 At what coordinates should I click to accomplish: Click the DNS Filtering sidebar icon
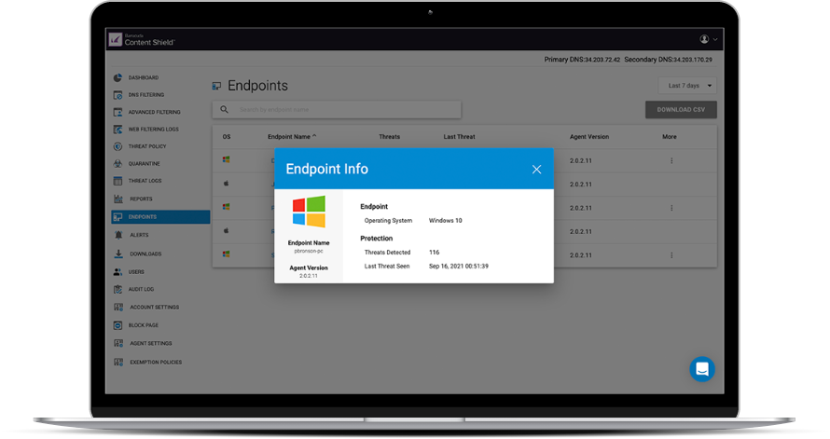118,95
